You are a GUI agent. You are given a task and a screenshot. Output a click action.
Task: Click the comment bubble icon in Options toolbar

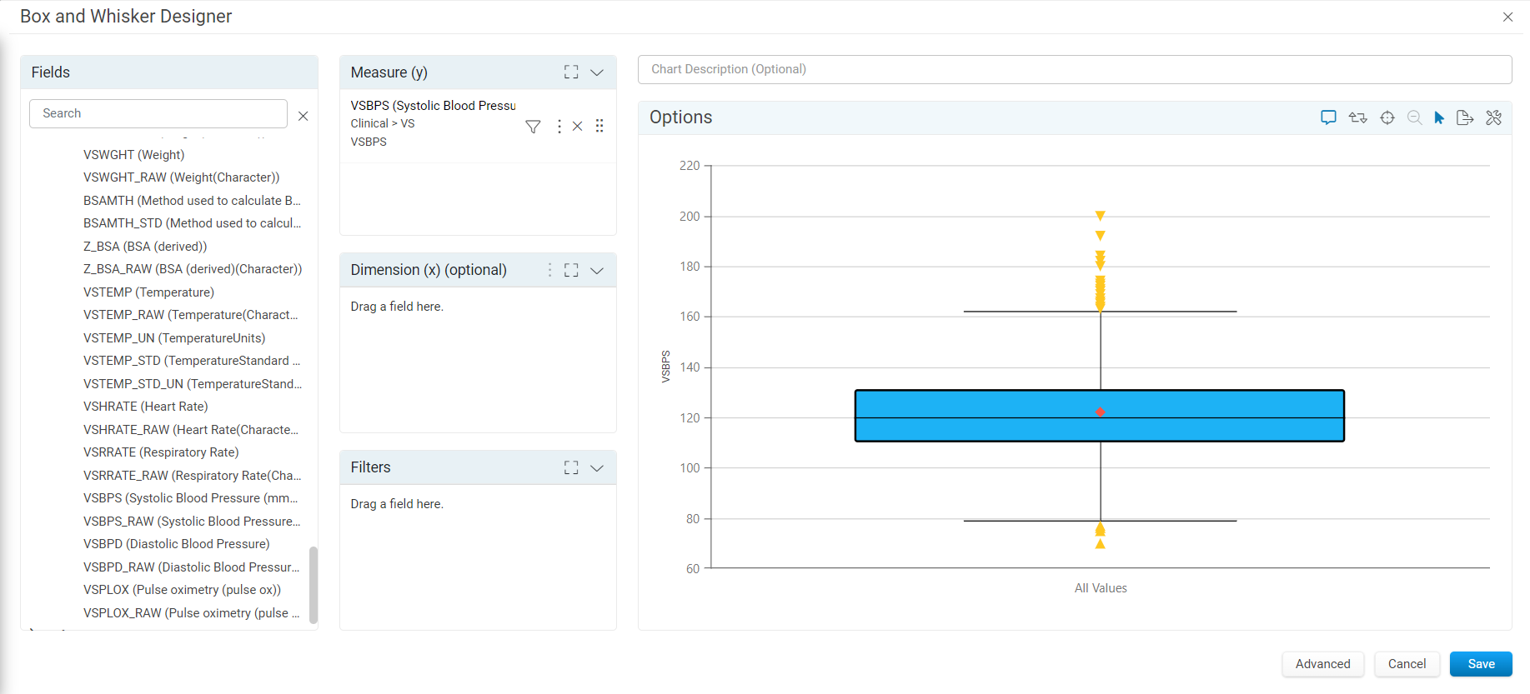click(1328, 117)
